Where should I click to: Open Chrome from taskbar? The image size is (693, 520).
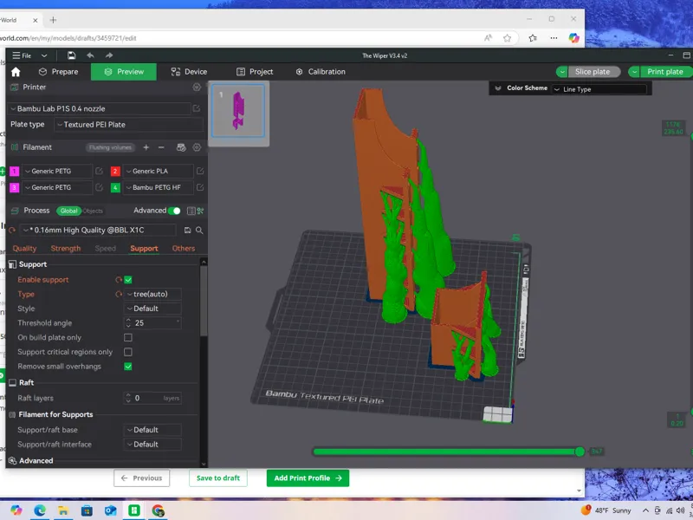158,510
